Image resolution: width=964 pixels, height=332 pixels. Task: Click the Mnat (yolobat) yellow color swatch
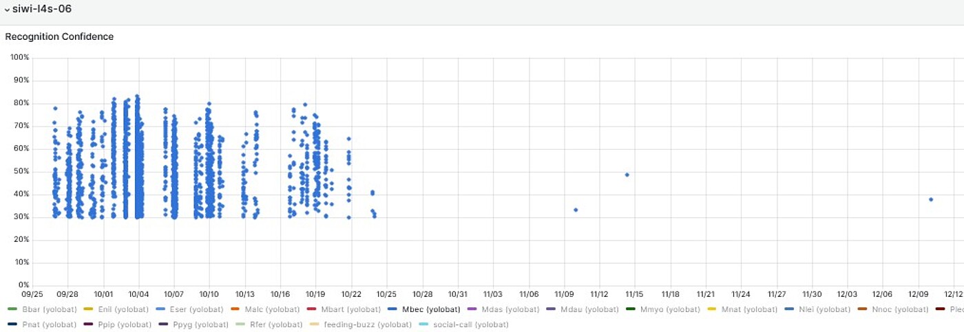coord(712,309)
